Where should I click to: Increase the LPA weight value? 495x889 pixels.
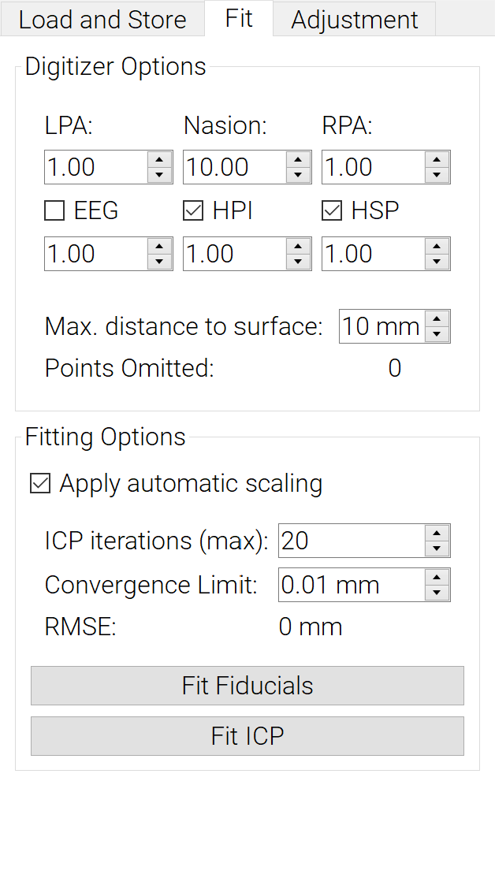pyautogui.click(x=160, y=159)
